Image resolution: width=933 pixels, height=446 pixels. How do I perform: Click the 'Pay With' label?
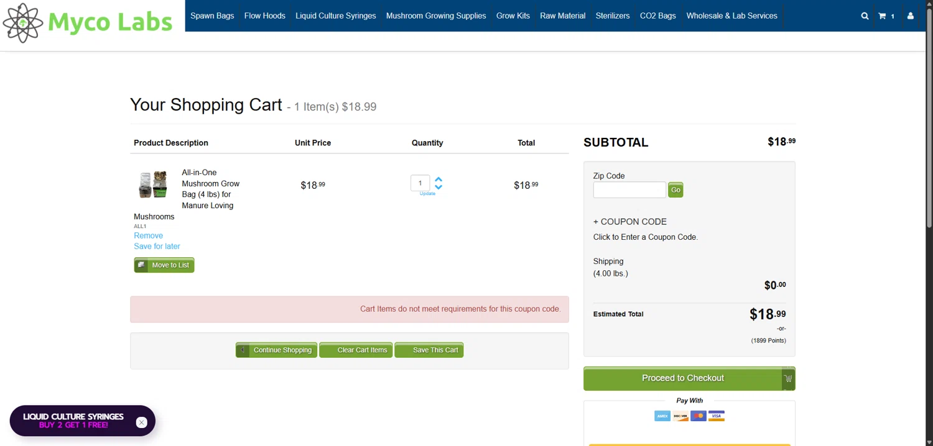pyautogui.click(x=689, y=401)
